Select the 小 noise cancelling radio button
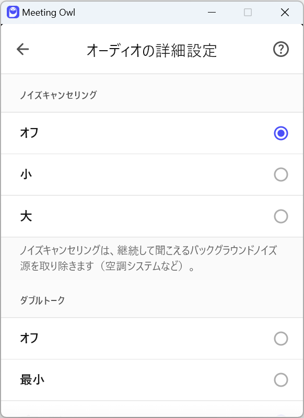 click(x=281, y=175)
